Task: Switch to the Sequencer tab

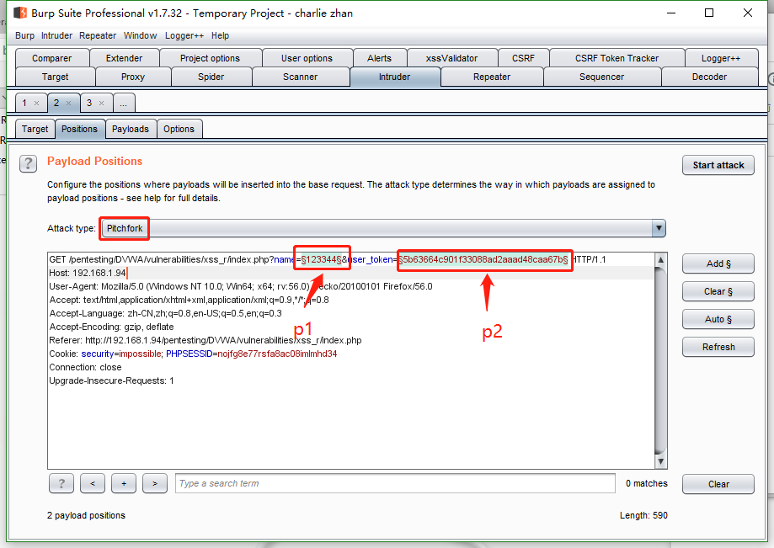Action: pos(601,77)
